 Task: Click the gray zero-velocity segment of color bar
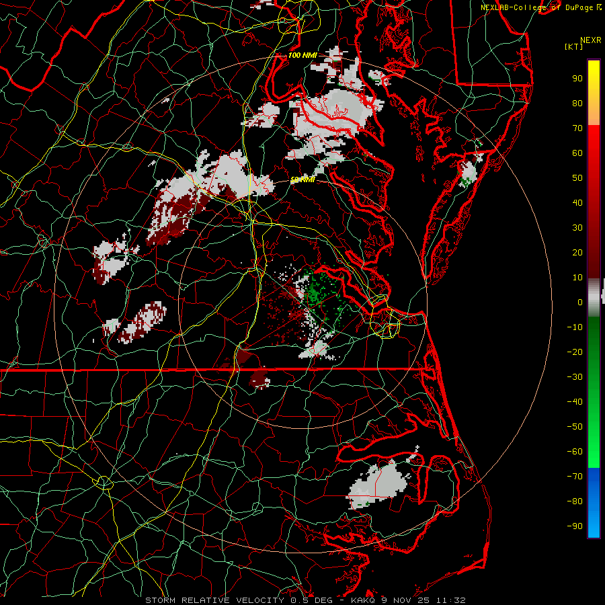pos(594,298)
